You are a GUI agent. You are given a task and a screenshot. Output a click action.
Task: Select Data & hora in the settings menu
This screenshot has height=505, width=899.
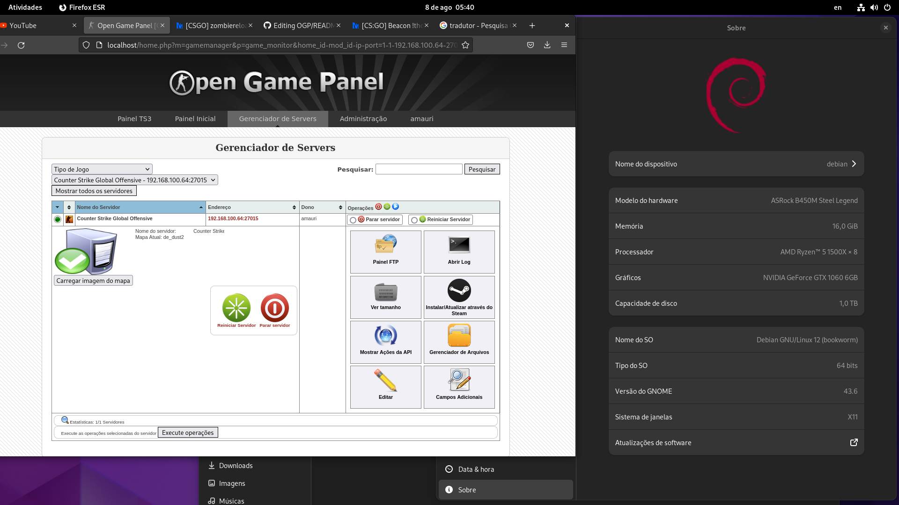click(x=476, y=469)
